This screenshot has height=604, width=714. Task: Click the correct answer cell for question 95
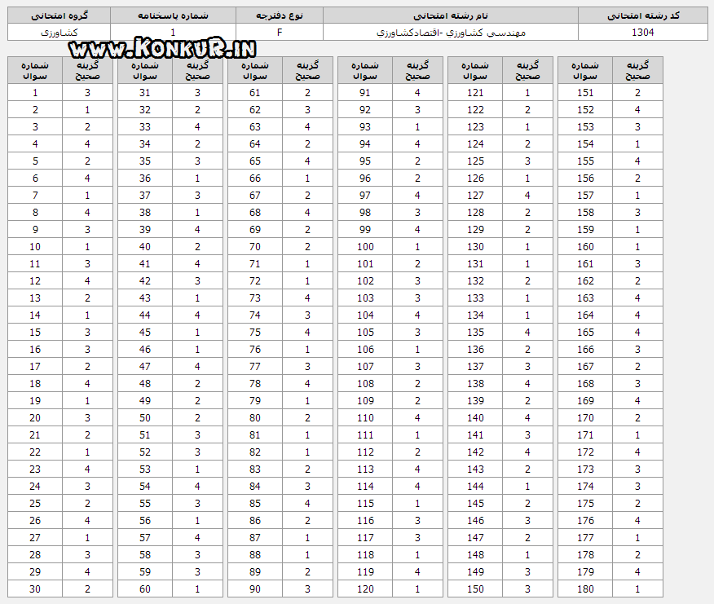pos(417,161)
